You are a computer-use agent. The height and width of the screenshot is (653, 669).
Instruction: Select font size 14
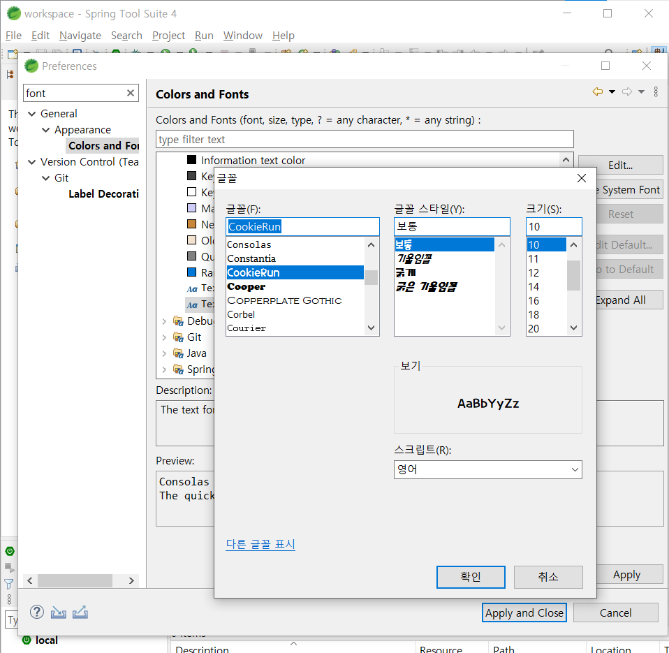[547, 287]
